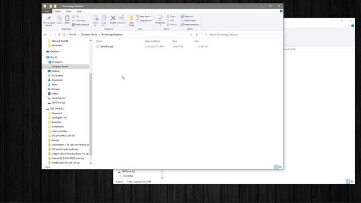Select Videos in navigation pane

click(53, 94)
